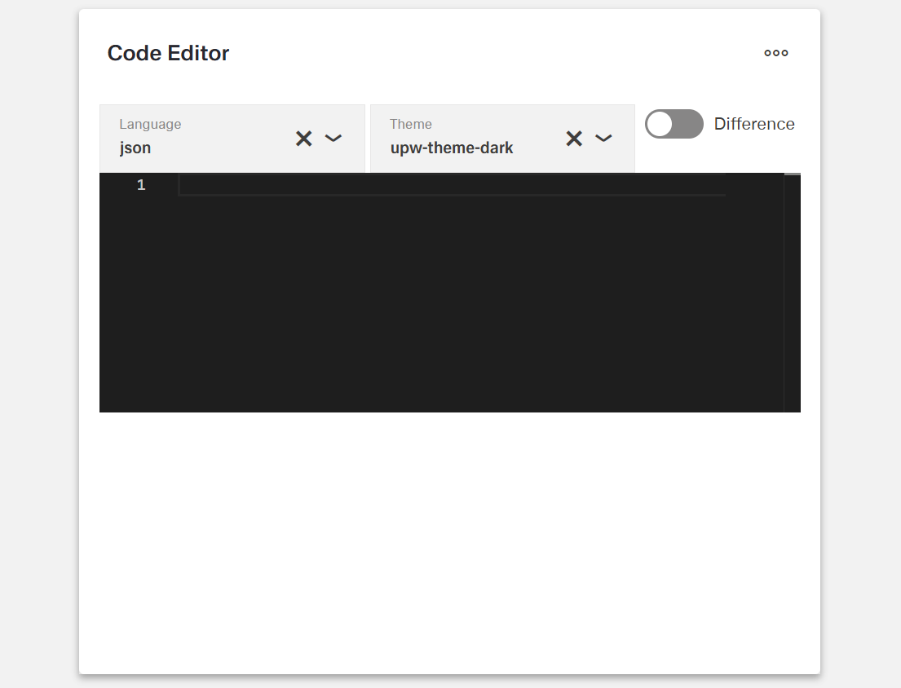Click line number 1 in the gutter
901x688 pixels.
coord(141,185)
